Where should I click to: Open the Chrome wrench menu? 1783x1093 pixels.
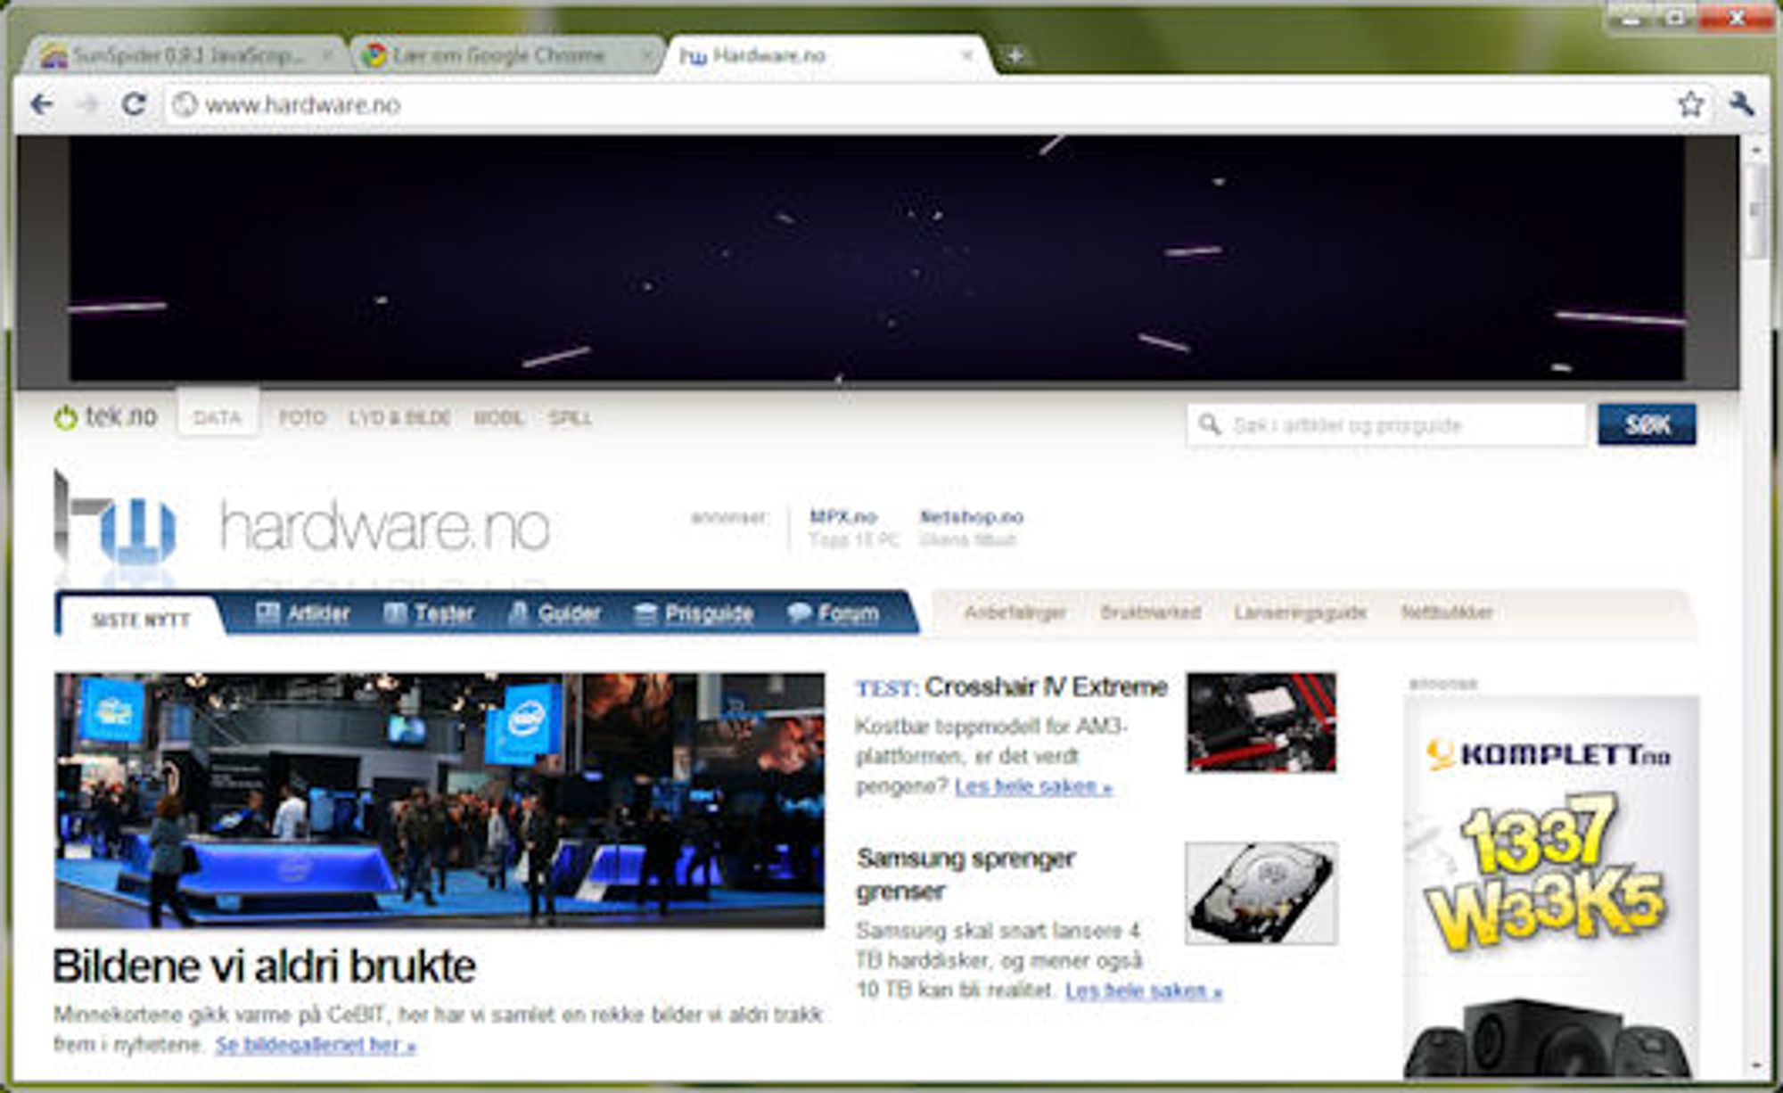pyautogui.click(x=1741, y=104)
